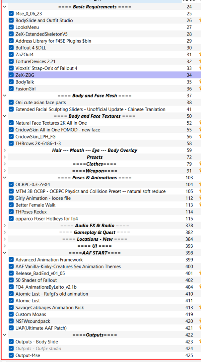The image size is (201, 362).
Task: Select the FusionGirl mod entry
Action: [x=25, y=89]
